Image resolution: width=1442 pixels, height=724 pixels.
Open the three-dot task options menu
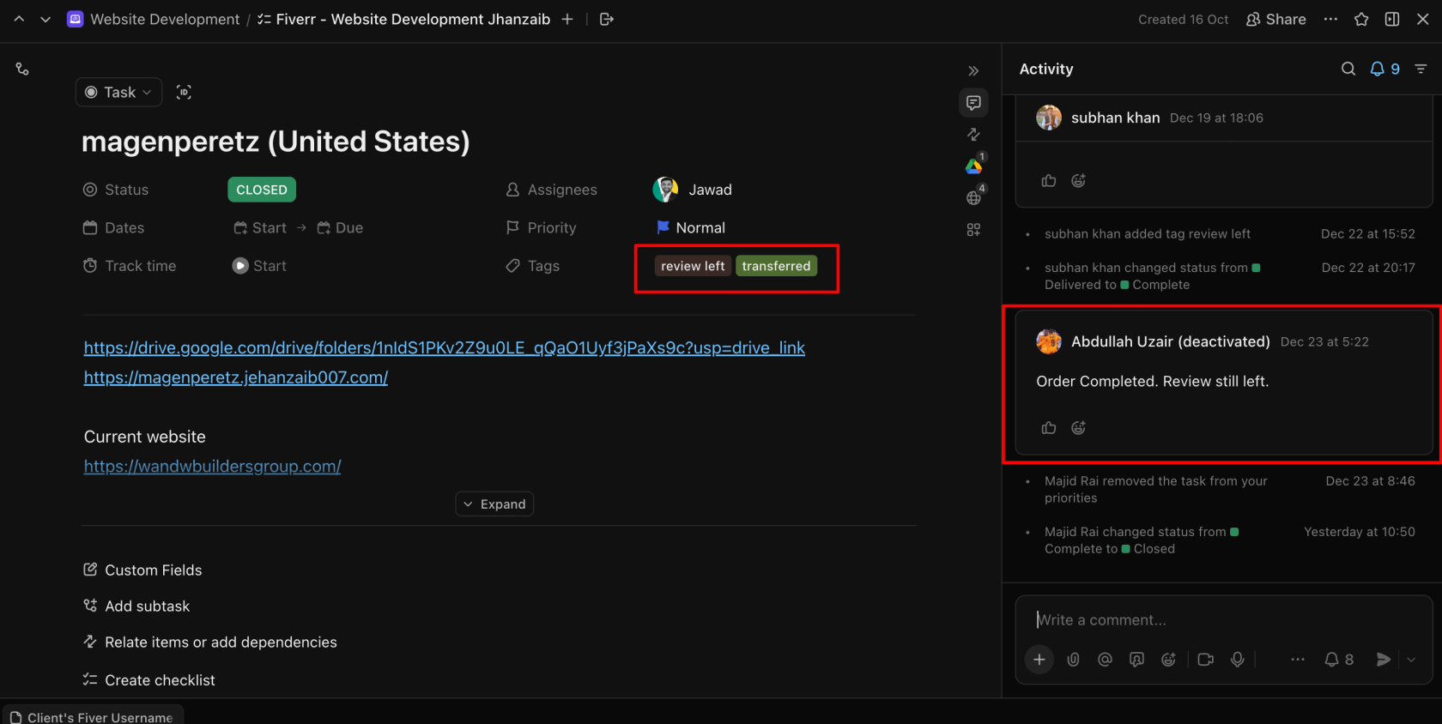point(1330,20)
